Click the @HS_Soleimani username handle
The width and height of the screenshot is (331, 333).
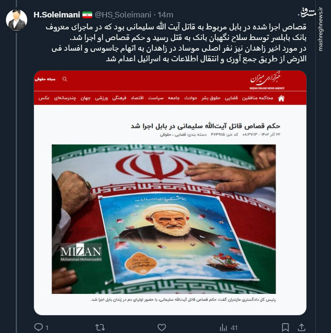123,15
